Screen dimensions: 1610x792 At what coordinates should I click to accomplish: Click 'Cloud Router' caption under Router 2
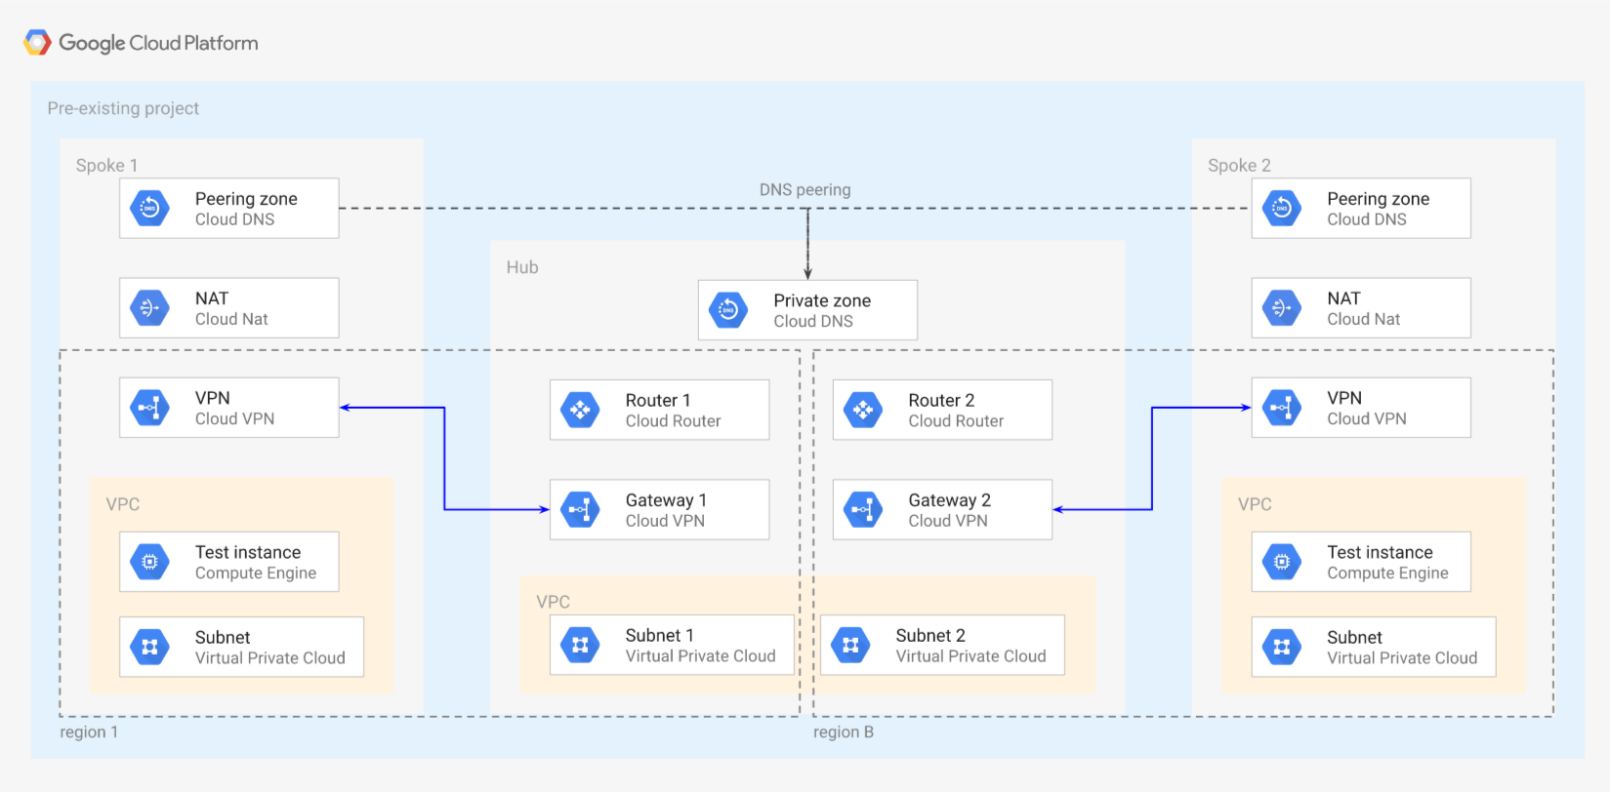956,420
